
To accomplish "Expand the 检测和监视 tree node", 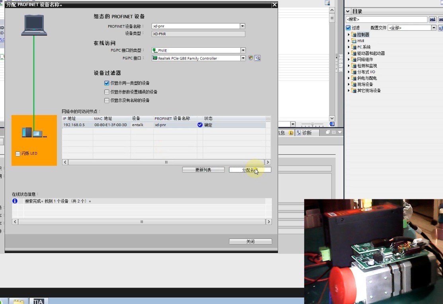I will [x=349, y=66].
